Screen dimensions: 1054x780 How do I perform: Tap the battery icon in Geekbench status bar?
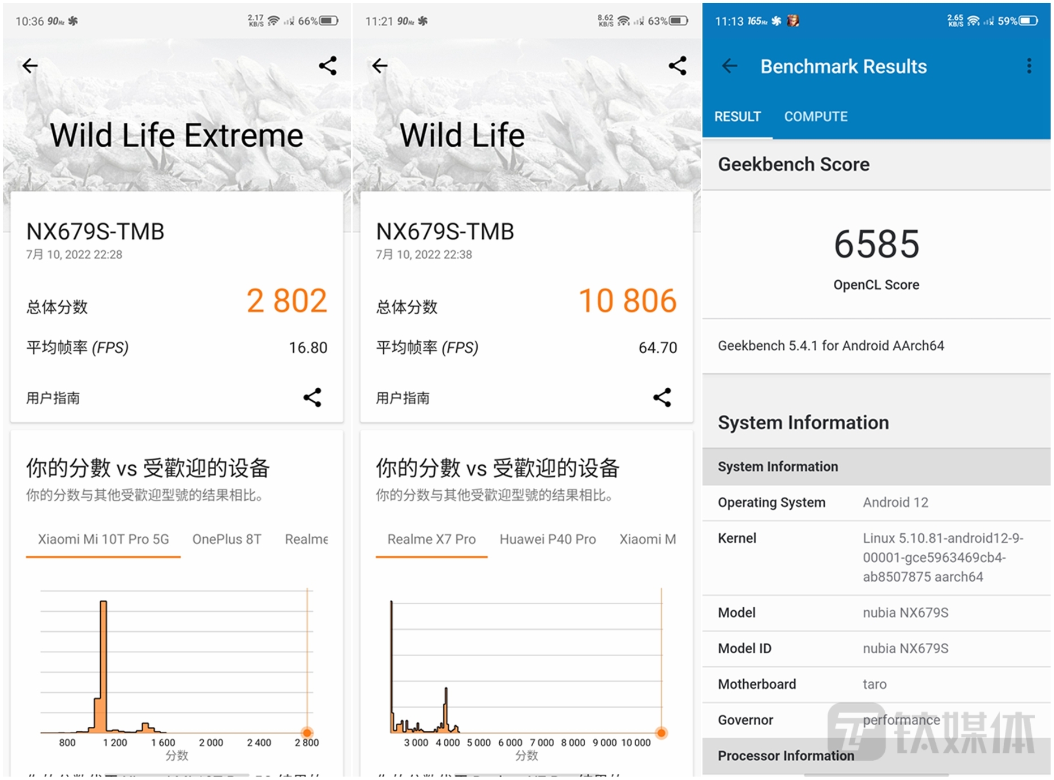coord(1029,21)
